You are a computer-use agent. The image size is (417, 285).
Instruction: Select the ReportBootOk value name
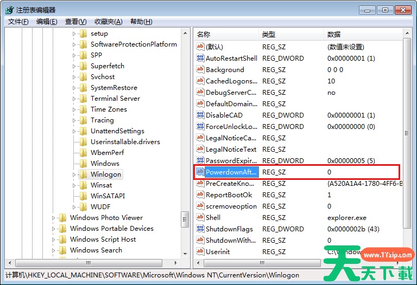pos(229,195)
